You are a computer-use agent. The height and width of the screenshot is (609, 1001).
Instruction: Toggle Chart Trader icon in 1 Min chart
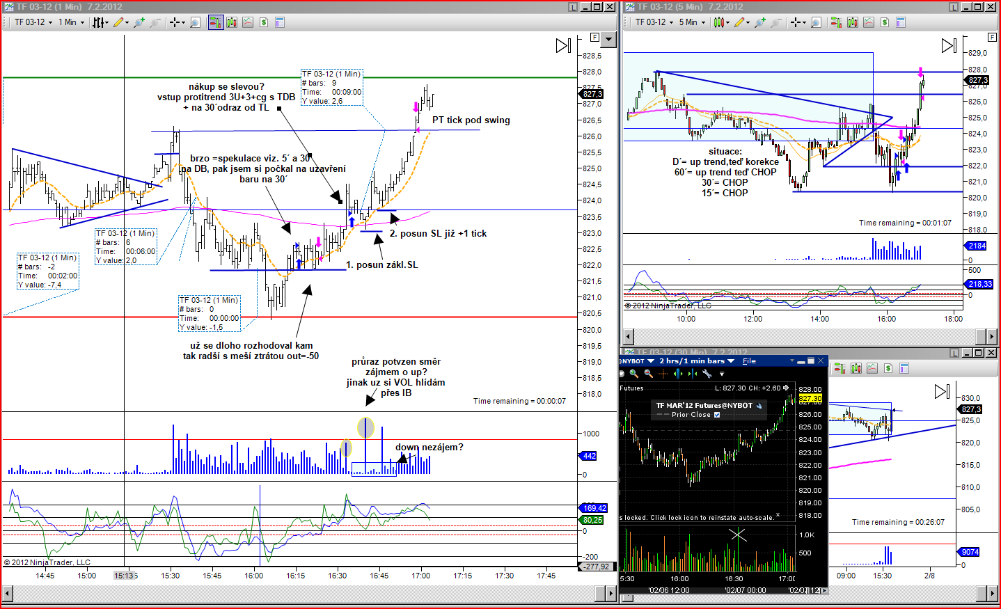[216, 22]
